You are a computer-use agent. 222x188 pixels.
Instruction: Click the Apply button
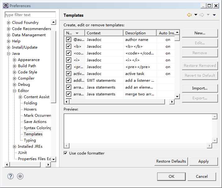point(203,161)
